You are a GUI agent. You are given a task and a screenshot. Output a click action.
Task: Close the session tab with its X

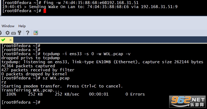click(x=11, y=40)
